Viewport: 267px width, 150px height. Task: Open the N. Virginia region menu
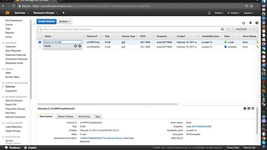pos(234,13)
